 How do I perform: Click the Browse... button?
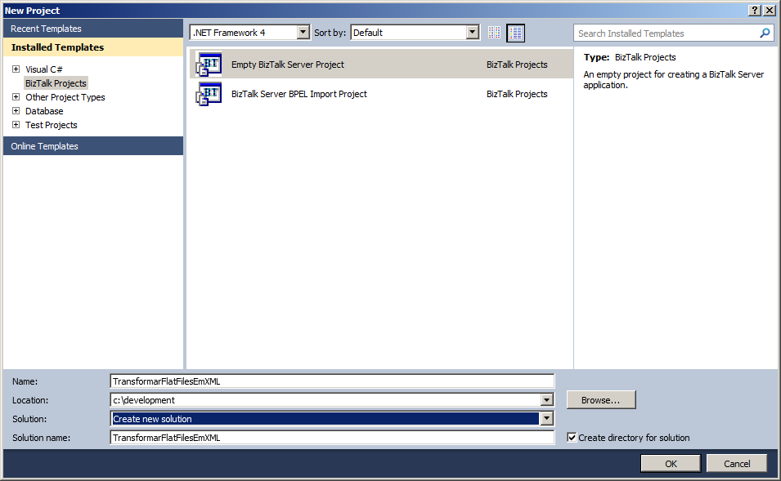(x=601, y=400)
